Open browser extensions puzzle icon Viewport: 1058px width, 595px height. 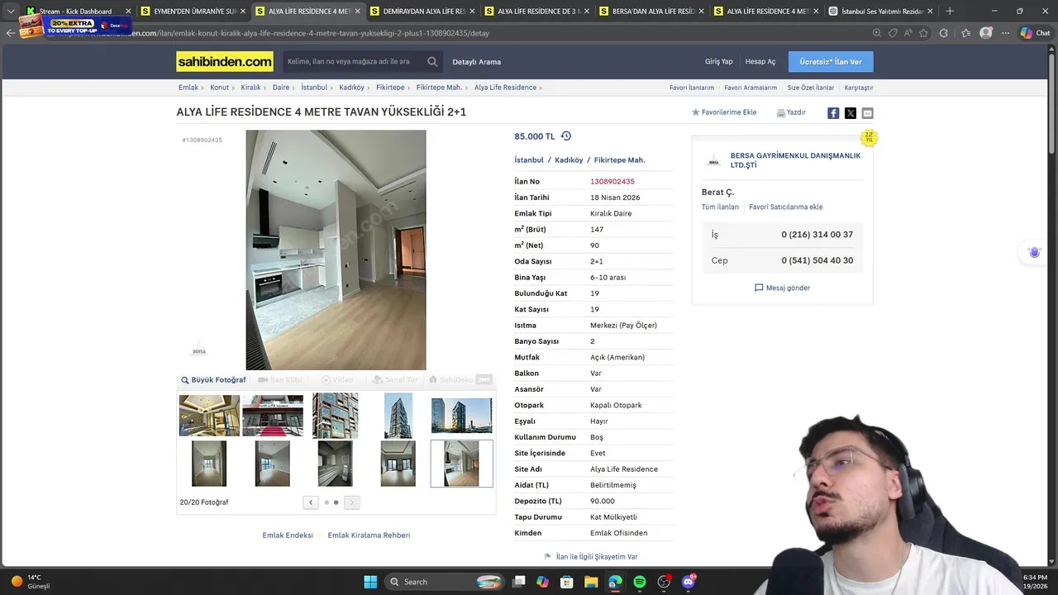point(943,33)
